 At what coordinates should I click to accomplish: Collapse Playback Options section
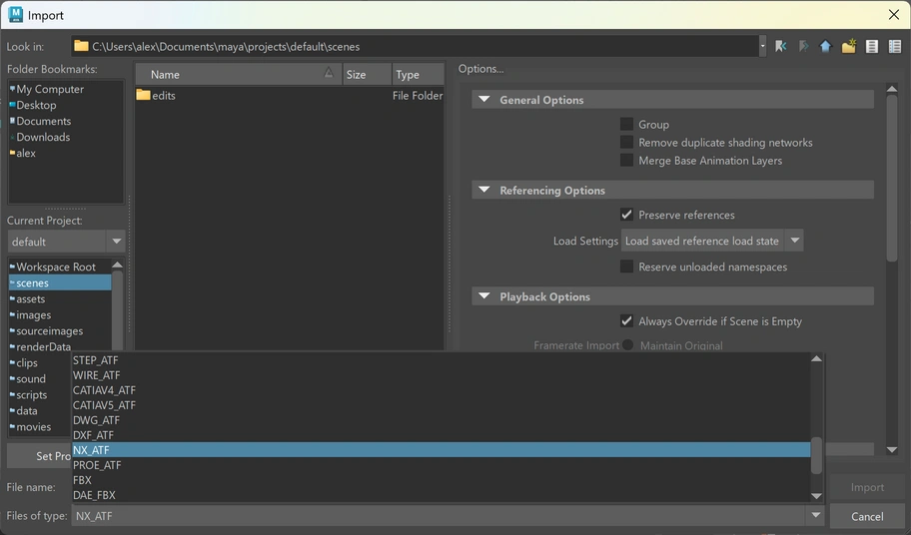click(483, 295)
